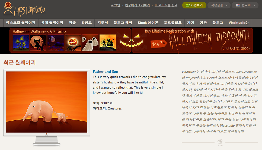Open the two white ghosts thumbnail
The height and width of the screenshot is (150, 262).
pyautogui.click(x=90, y=43)
